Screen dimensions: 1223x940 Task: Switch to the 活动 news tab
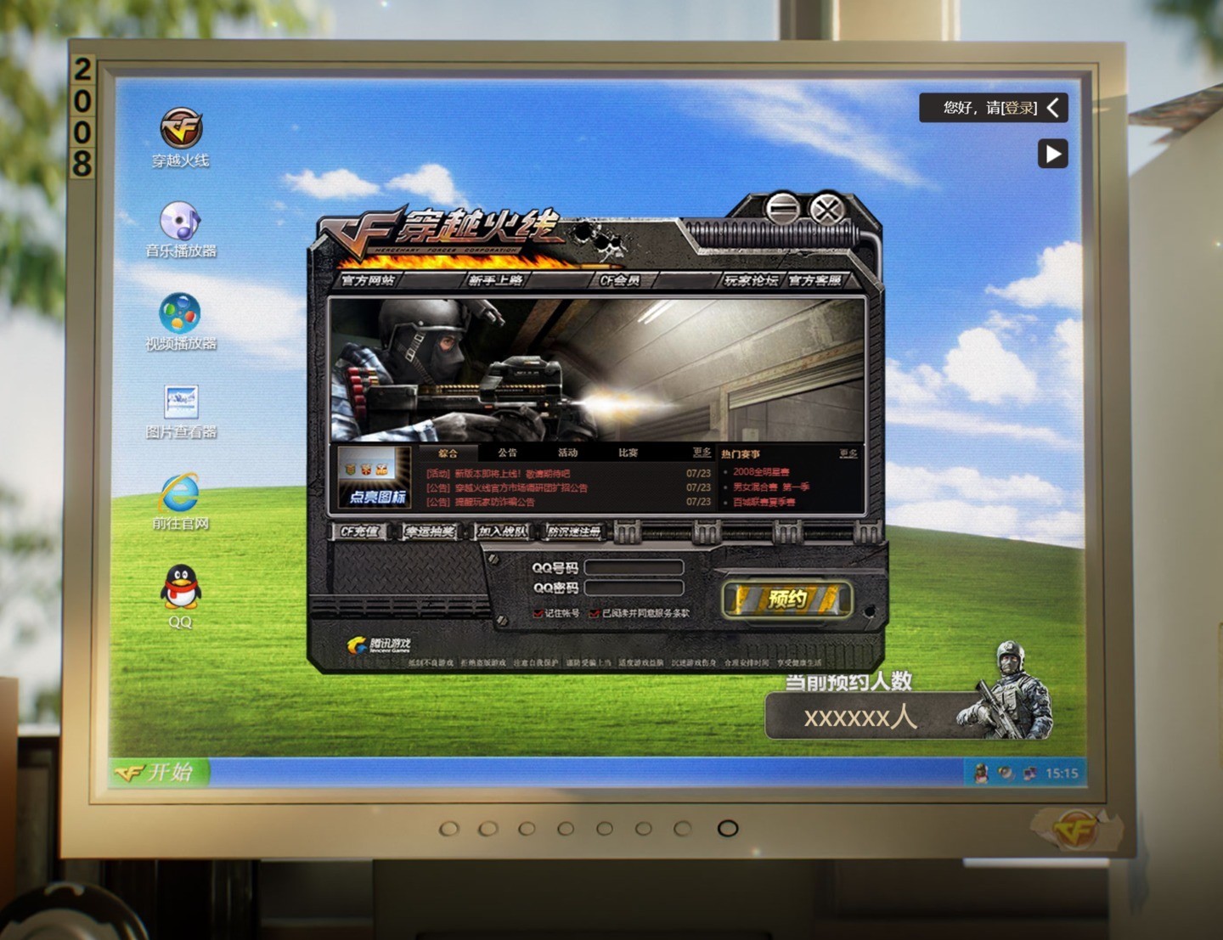pyautogui.click(x=567, y=453)
